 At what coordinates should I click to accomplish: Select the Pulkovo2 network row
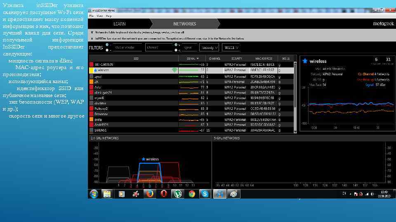pyautogui.click(x=191, y=109)
